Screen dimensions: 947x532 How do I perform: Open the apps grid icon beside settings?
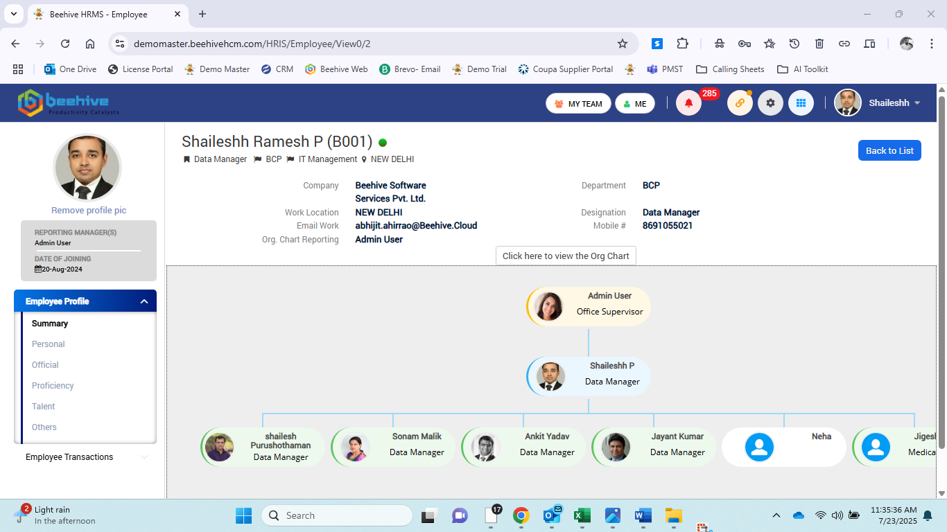801,103
